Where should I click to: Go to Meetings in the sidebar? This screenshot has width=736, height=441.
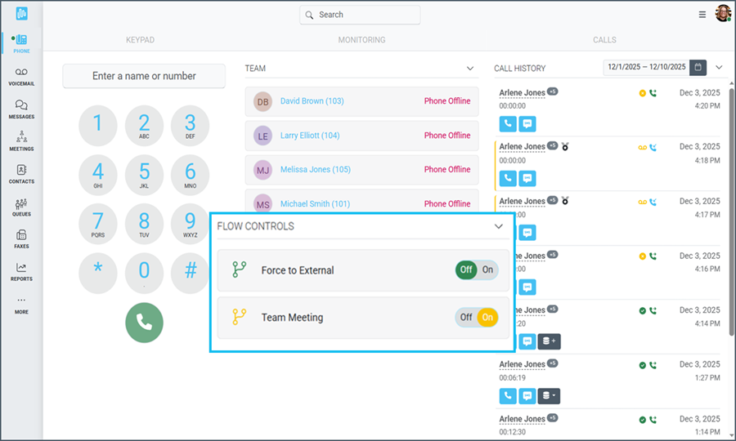21,141
